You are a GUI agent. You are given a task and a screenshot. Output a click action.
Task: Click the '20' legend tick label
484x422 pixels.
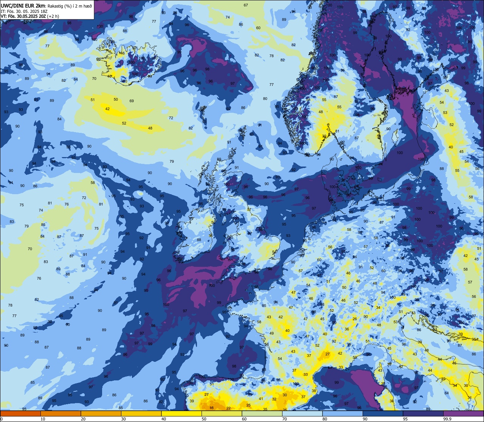83,419
